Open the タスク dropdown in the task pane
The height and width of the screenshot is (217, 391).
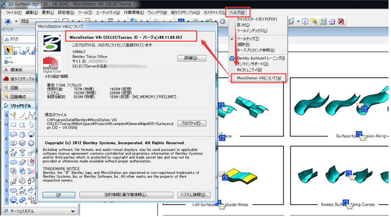point(19,39)
